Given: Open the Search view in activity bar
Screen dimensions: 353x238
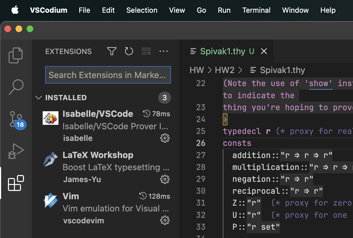Looking at the screenshot, I should (16, 87).
